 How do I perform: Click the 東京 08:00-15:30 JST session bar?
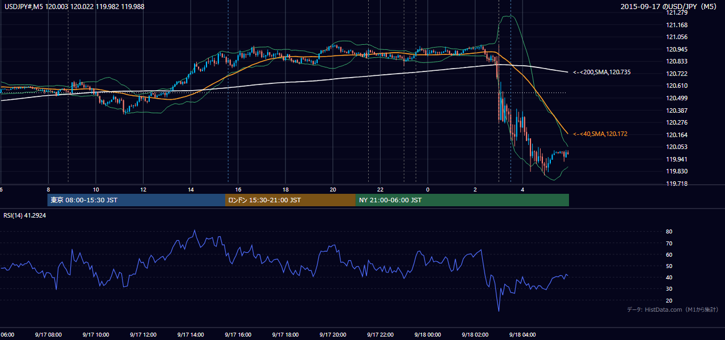136,200
